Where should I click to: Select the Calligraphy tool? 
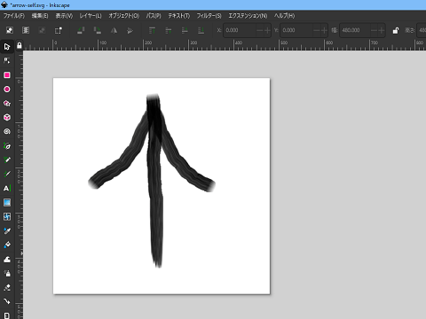click(7, 174)
